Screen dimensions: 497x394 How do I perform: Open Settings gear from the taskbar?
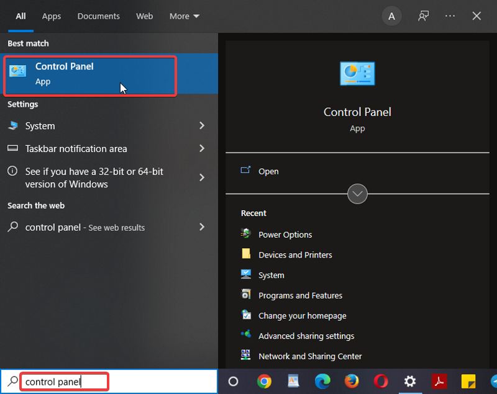click(410, 381)
